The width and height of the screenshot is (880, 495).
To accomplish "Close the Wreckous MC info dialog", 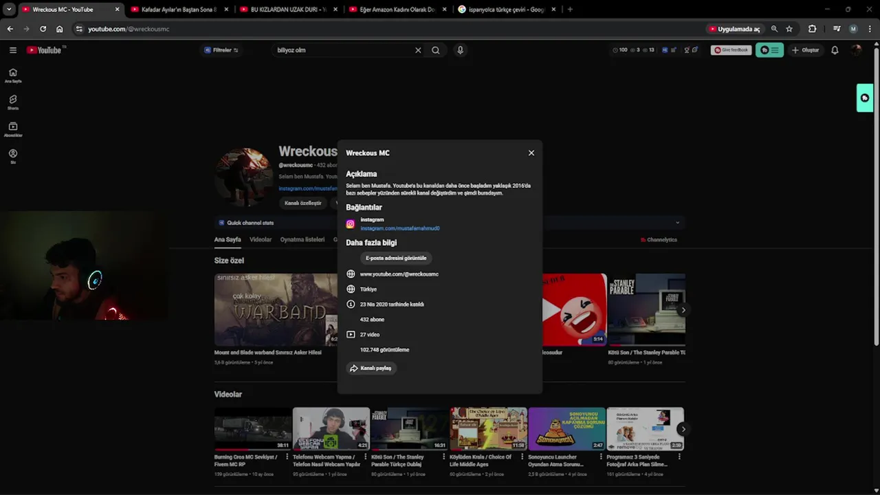I will pyautogui.click(x=531, y=153).
